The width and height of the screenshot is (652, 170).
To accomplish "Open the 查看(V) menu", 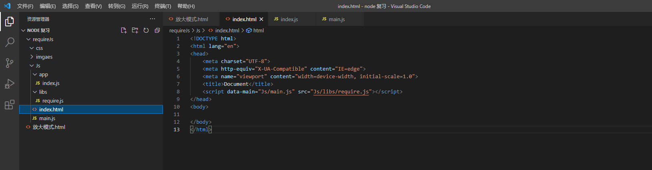I will click(93, 6).
